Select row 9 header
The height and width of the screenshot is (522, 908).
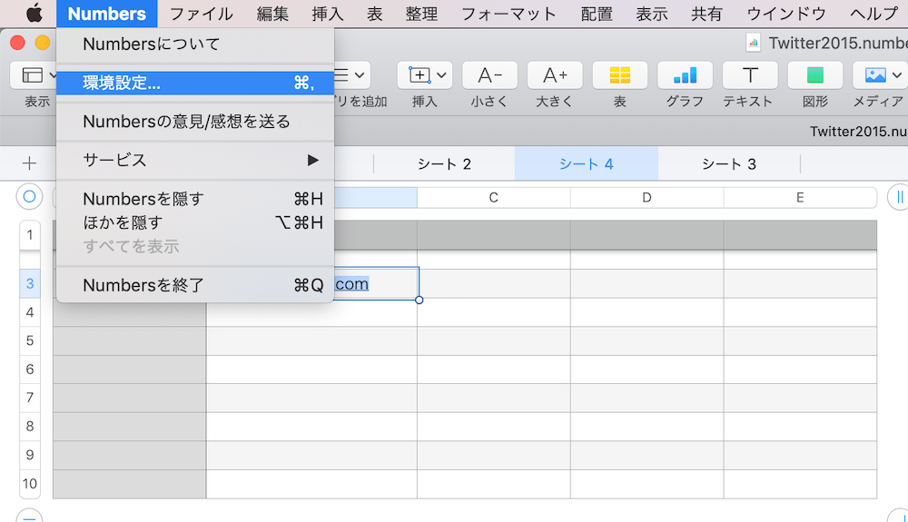click(x=30, y=455)
